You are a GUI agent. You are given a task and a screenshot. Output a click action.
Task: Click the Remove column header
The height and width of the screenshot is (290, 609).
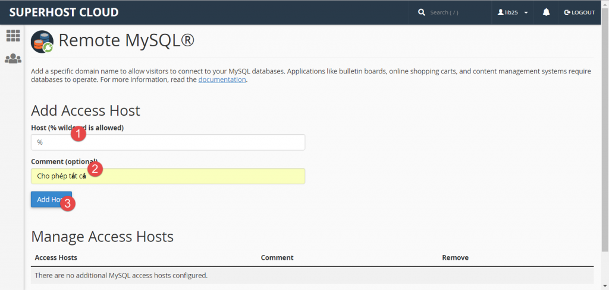pos(455,257)
